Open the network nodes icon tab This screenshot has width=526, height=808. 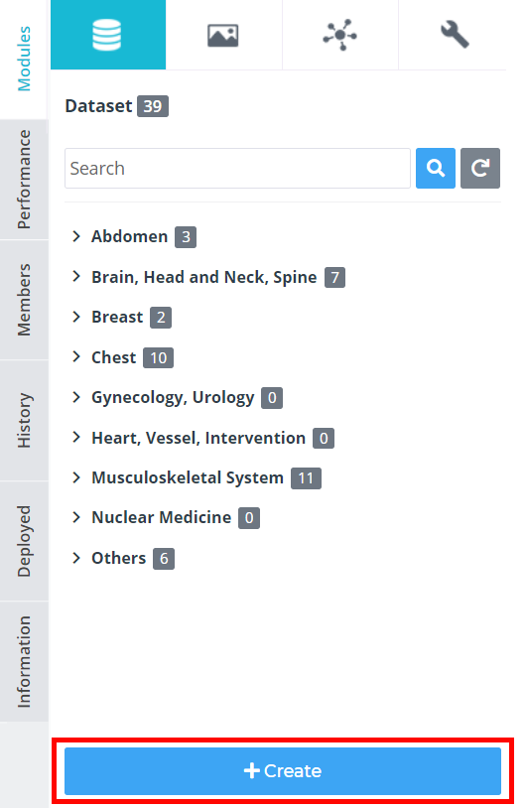(x=340, y=35)
